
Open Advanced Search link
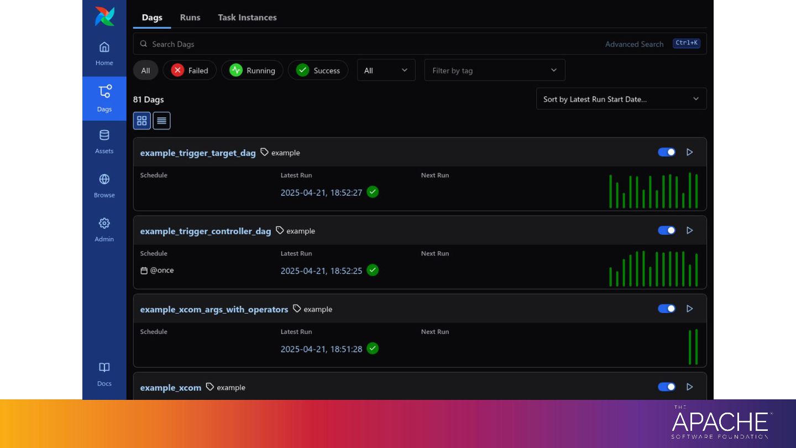click(634, 44)
